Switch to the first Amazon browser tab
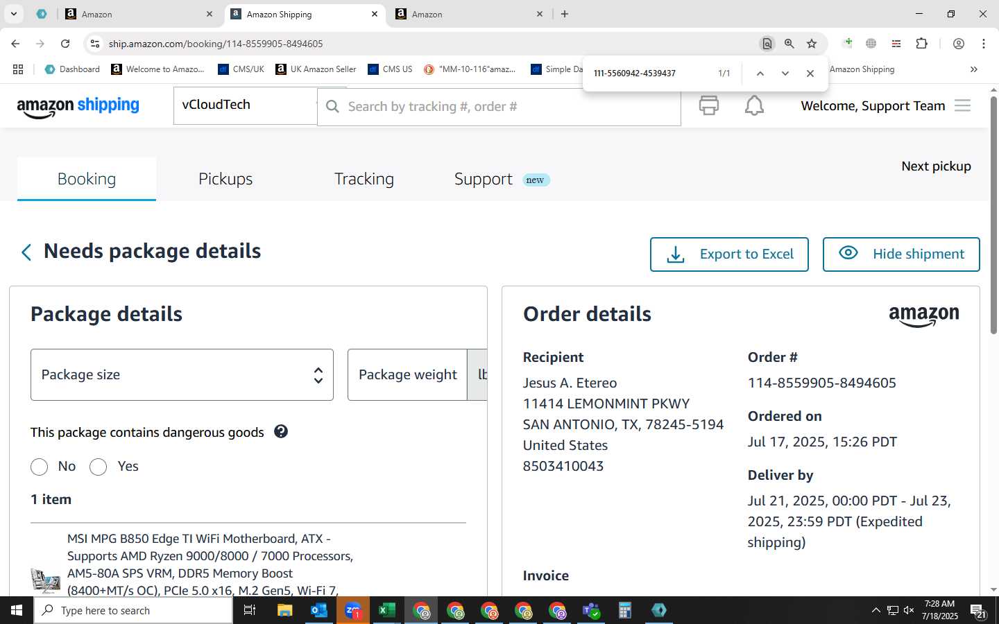The image size is (999, 624). click(x=139, y=14)
